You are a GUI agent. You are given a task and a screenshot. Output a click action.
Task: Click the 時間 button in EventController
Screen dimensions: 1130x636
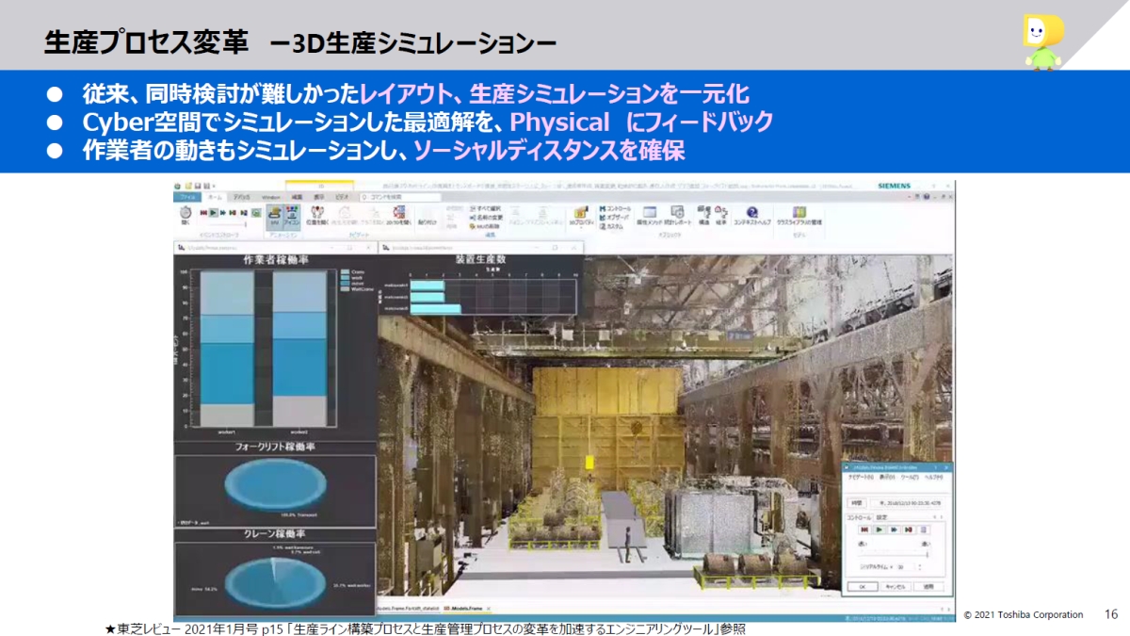point(856,503)
